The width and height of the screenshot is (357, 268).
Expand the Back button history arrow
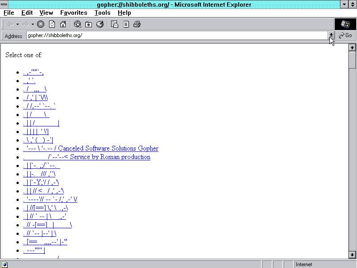pyautogui.click(x=17, y=24)
